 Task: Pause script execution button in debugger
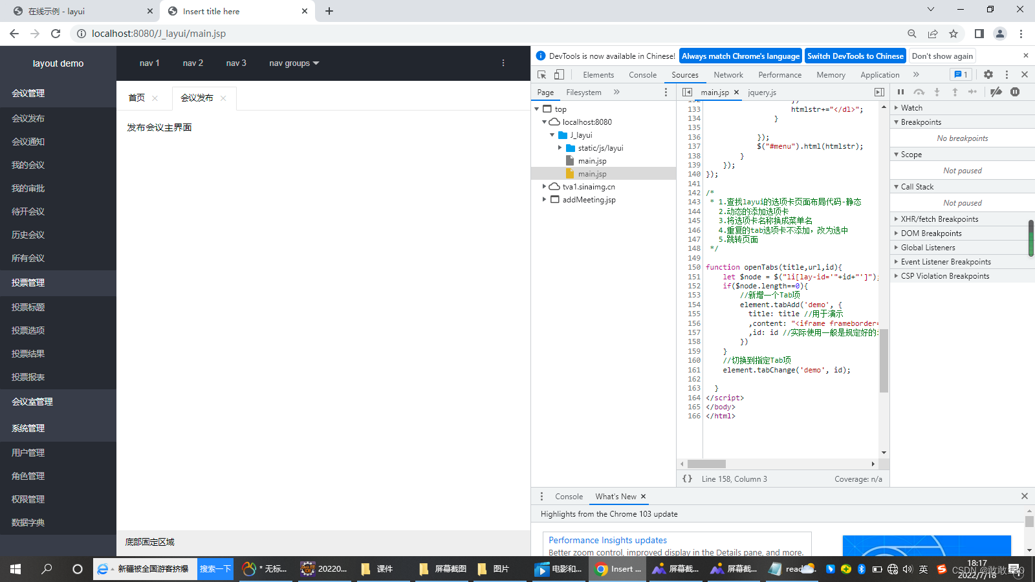click(x=900, y=92)
